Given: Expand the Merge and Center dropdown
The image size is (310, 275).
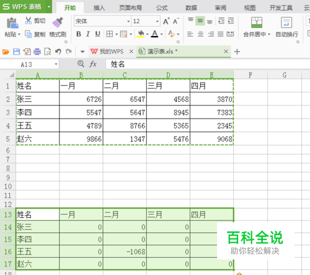Looking at the screenshot, I should [269, 34].
